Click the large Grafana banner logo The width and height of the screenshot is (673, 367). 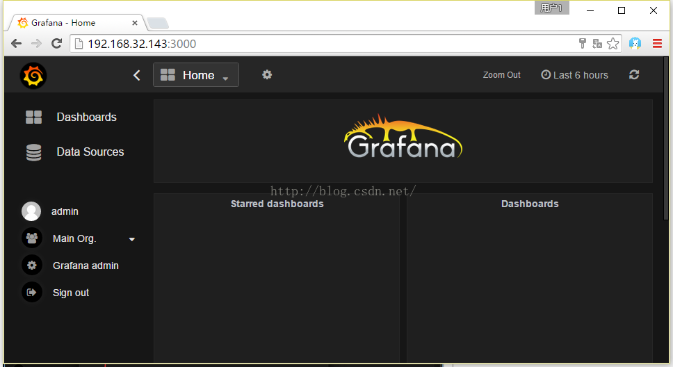tap(403, 136)
